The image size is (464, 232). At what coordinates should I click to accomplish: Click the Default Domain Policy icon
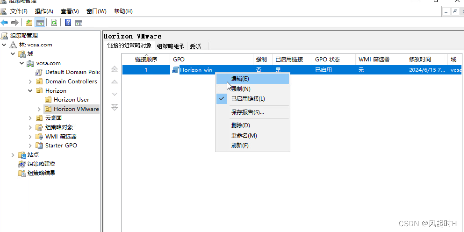tap(39, 72)
